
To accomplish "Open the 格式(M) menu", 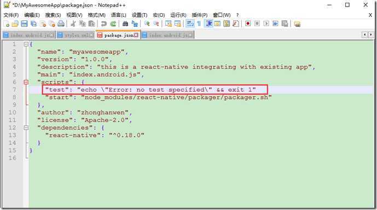I will (x=97, y=15).
